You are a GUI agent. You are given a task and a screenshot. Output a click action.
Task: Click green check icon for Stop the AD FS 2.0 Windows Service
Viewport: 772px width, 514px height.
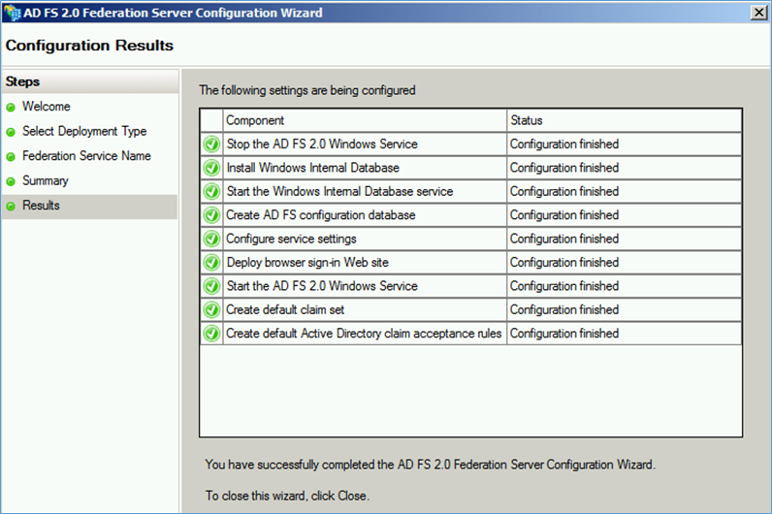click(x=211, y=145)
